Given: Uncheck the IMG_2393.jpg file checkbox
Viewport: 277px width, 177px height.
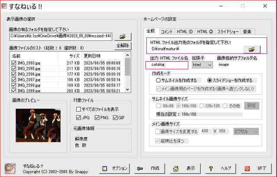Looking at the screenshot, I should pyautogui.click(x=14, y=63).
